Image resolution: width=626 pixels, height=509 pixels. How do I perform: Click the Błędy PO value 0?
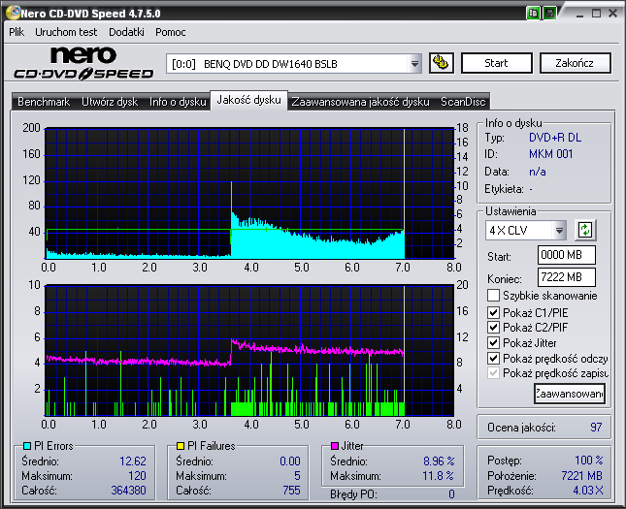[x=451, y=494]
